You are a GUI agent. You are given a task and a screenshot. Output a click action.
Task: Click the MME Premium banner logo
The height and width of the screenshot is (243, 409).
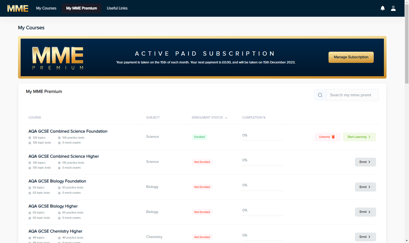(58, 58)
